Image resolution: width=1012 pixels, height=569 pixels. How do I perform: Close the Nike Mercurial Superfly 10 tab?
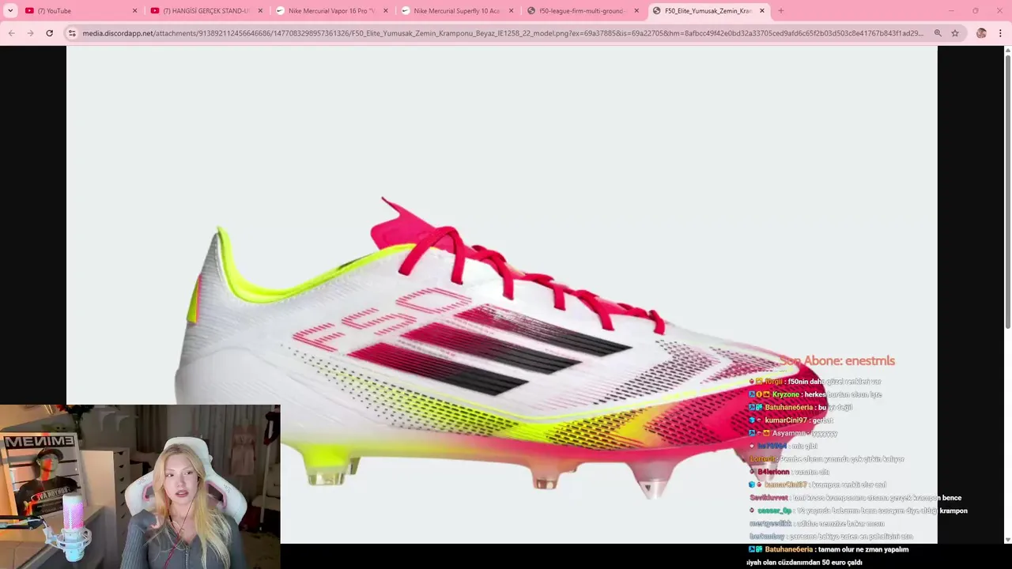[511, 10]
